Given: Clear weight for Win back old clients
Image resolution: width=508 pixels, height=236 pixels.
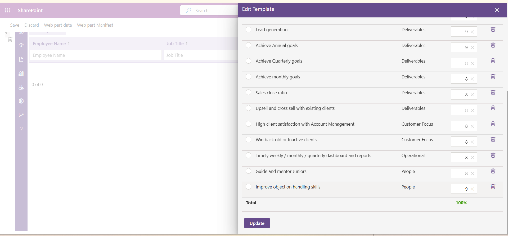Looking at the screenshot, I should pos(472,142).
